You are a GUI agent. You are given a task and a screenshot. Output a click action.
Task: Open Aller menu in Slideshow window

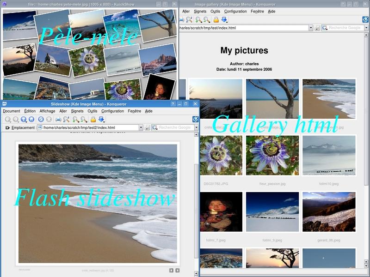pyautogui.click(x=63, y=111)
